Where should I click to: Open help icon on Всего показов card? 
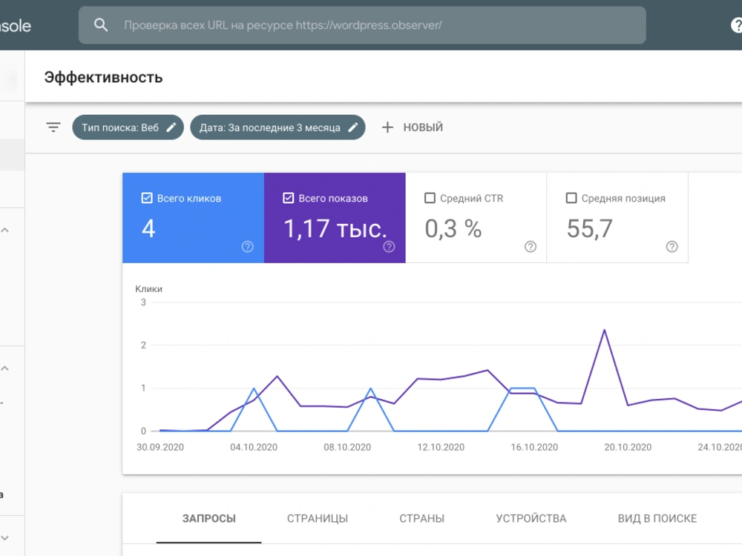(x=389, y=246)
